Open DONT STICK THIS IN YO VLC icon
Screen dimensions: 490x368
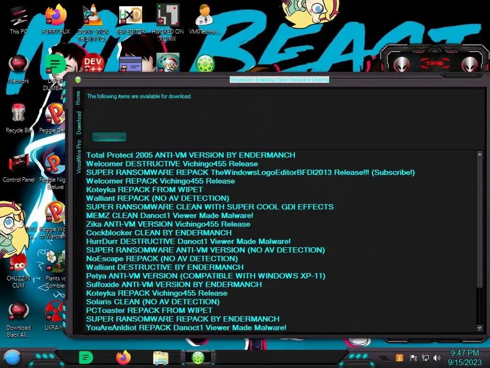(x=93, y=23)
